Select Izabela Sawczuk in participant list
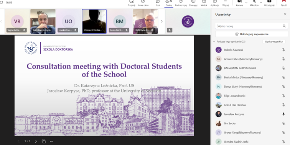This screenshot has width=290, height=145. point(233,50)
